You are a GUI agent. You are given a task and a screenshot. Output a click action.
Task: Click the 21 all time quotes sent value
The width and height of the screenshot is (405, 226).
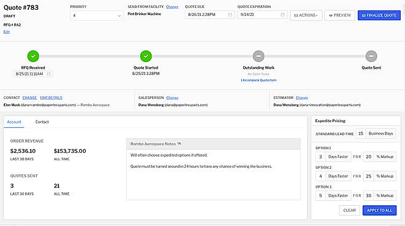pos(57,186)
